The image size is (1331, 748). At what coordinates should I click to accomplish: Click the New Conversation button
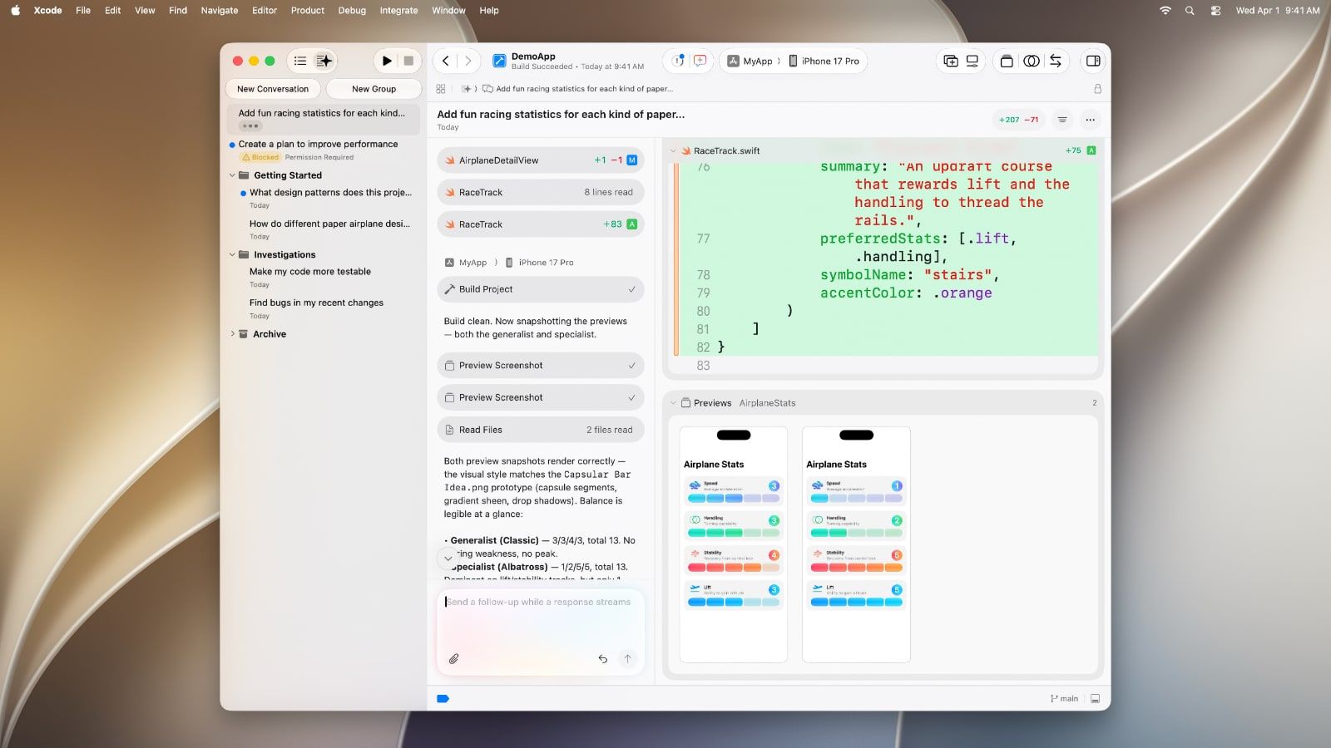(x=273, y=89)
